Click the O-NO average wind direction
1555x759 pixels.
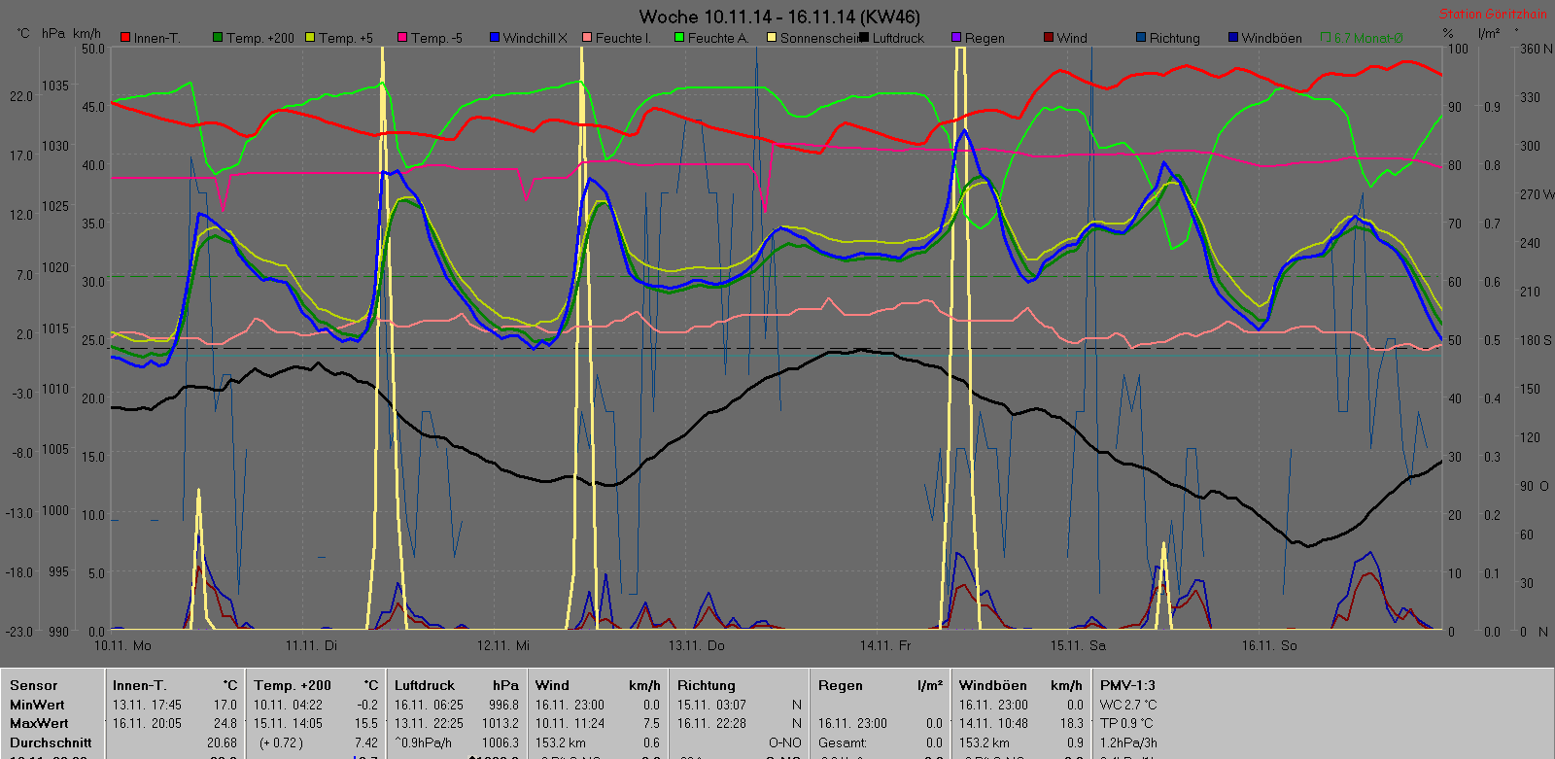(784, 742)
